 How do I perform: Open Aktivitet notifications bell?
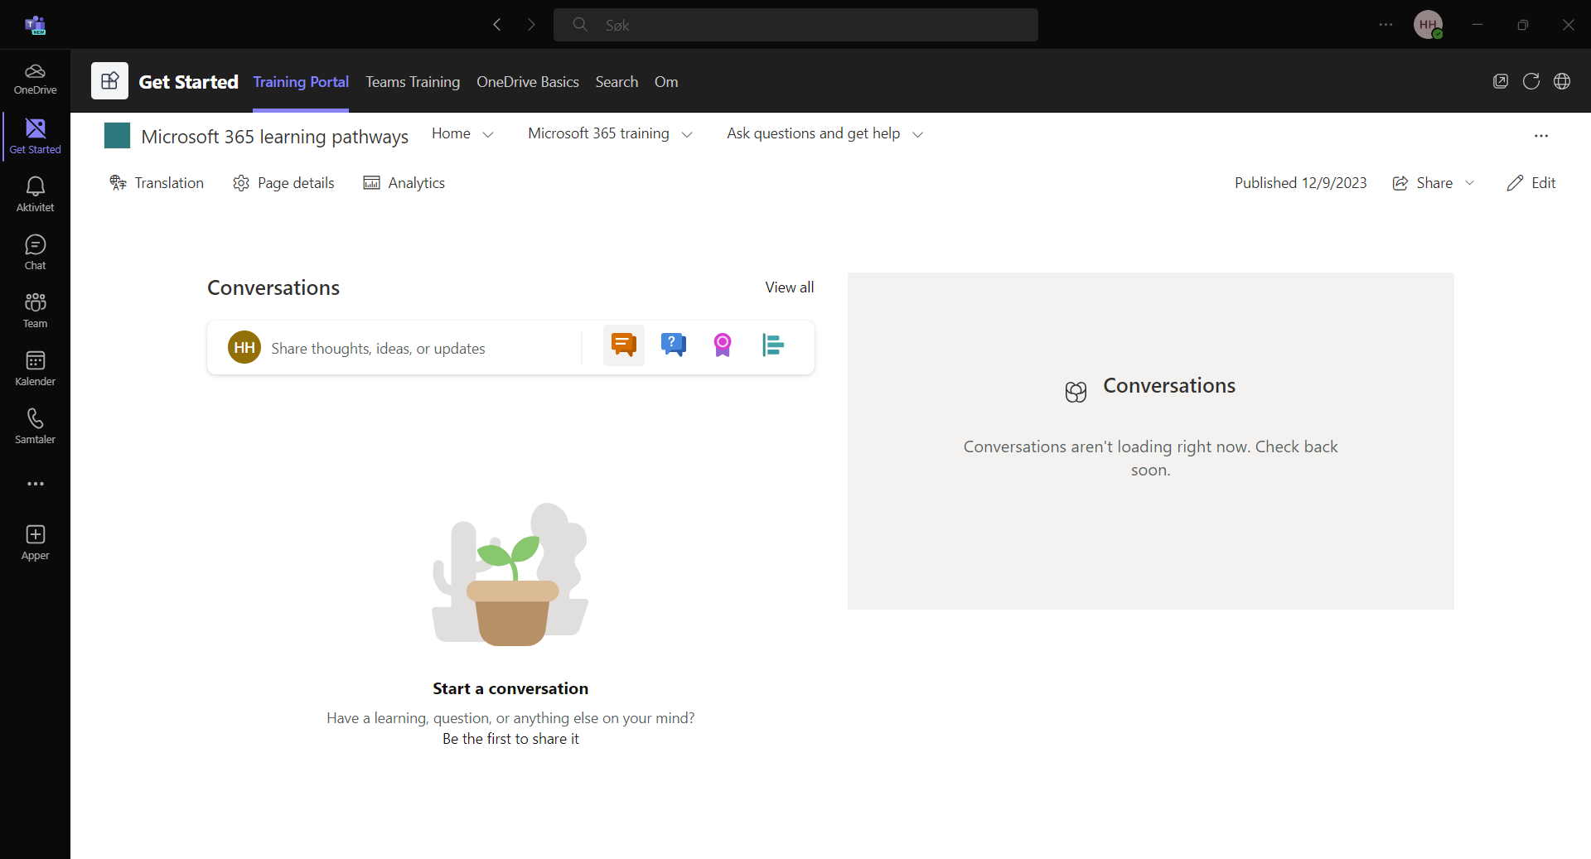35,195
